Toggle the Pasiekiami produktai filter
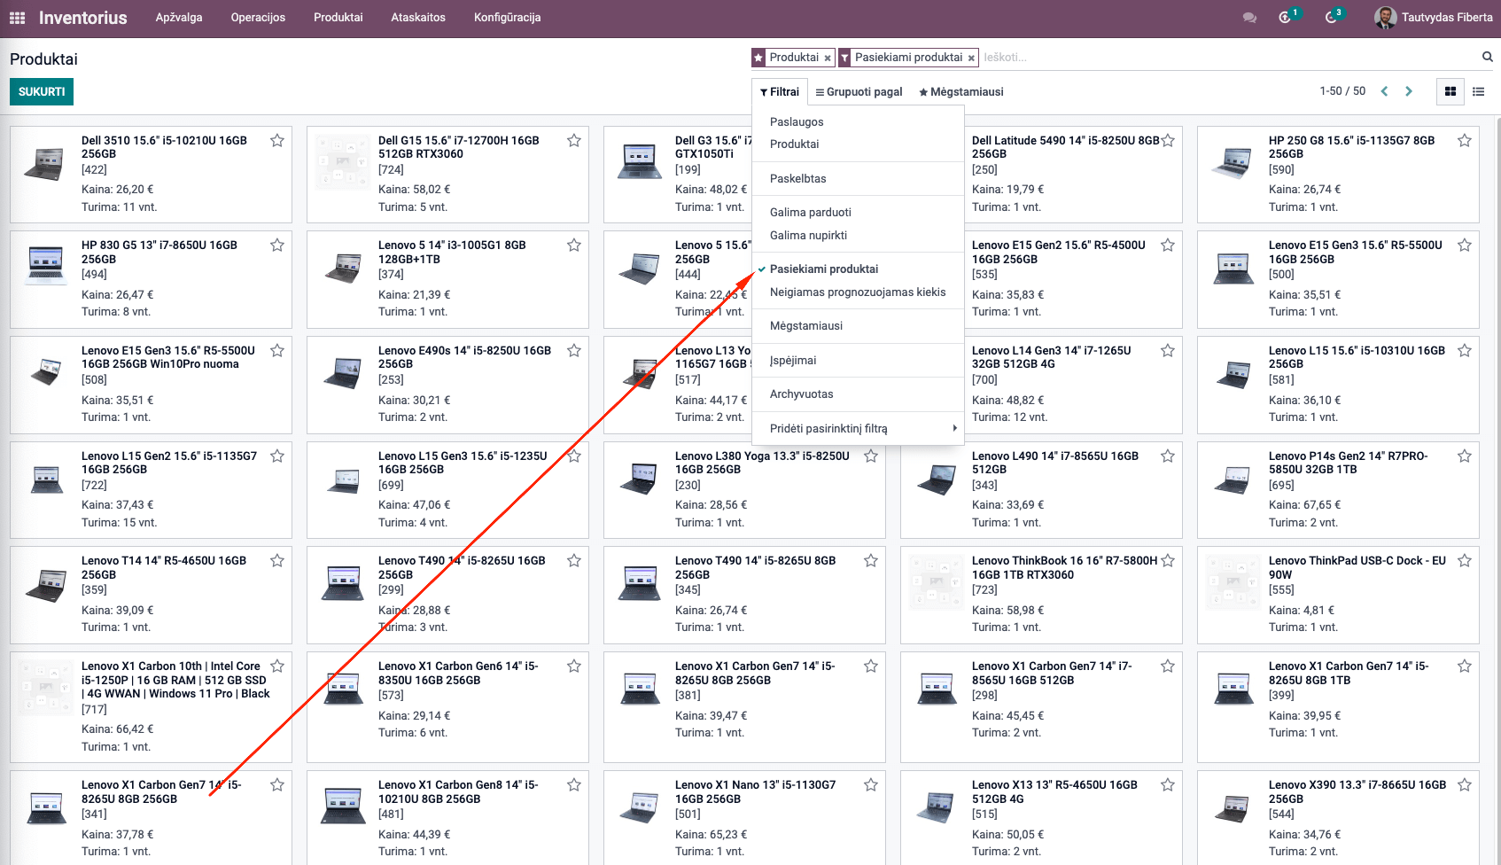 coord(858,269)
